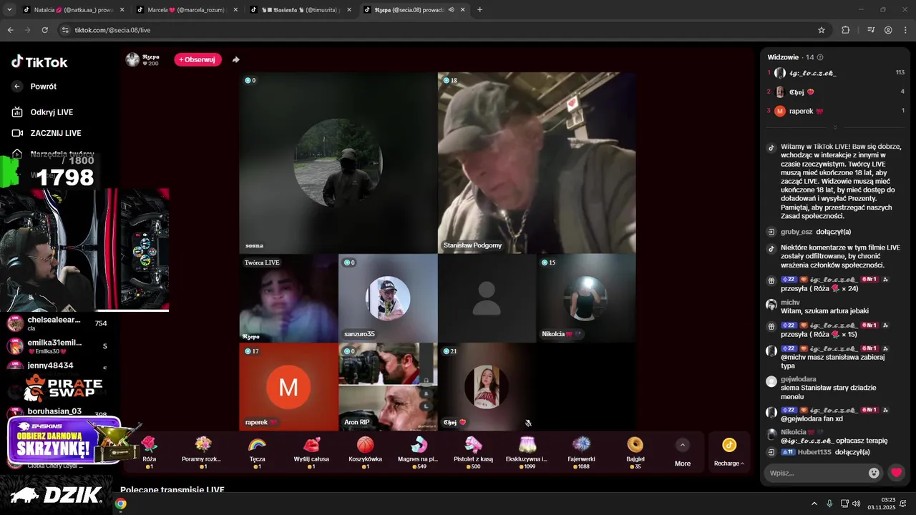
Task: Show hidden system tray icons
Action: [814, 504]
